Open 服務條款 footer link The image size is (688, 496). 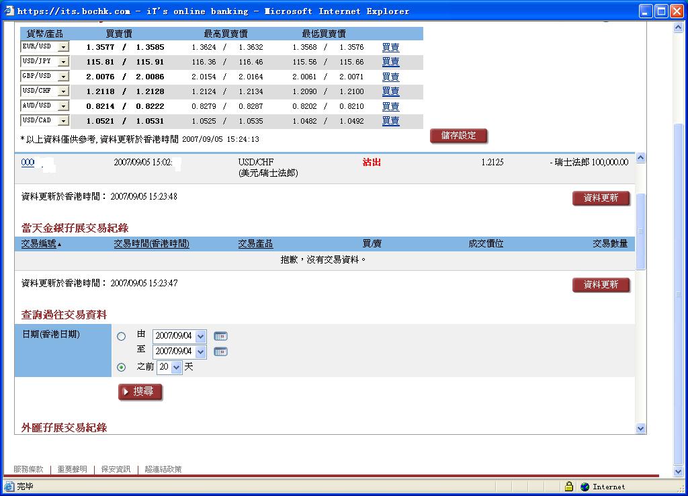(x=28, y=469)
